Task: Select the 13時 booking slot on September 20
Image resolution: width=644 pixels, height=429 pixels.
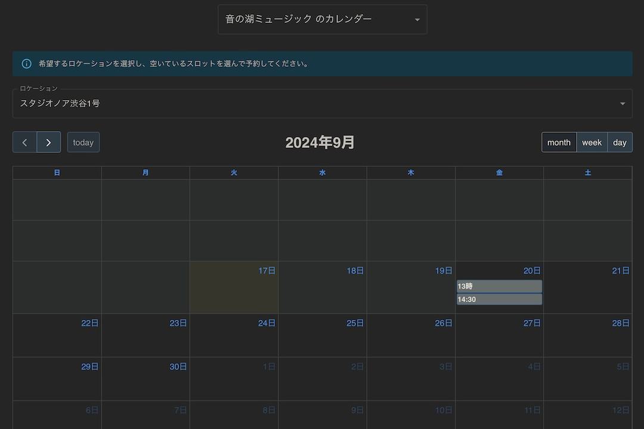Action: point(499,287)
